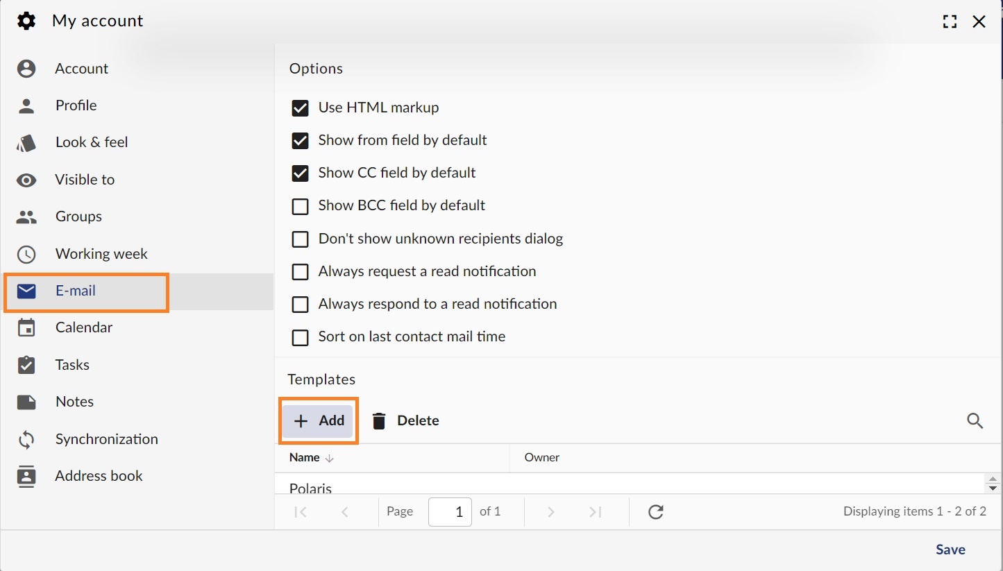The height and width of the screenshot is (571, 1003).
Task: Uncheck Use HTML markup
Action: pyautogui.click(x=300, y=108)
